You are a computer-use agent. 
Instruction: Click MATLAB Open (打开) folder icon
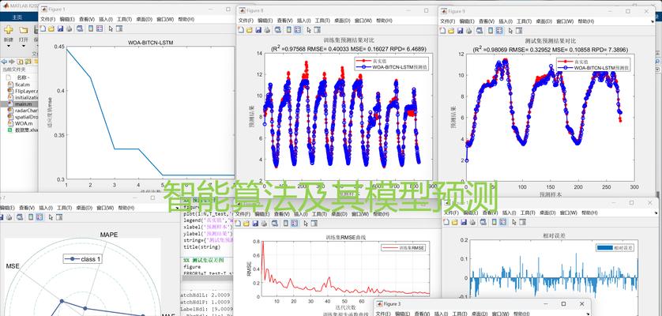click(24, 30)
